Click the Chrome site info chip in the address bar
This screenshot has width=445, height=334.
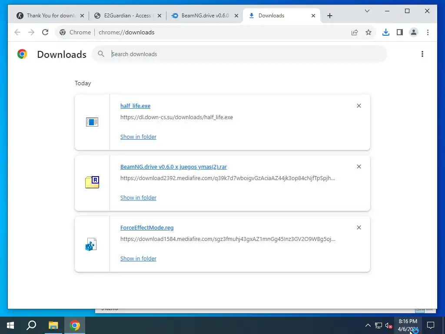point(75,32)
